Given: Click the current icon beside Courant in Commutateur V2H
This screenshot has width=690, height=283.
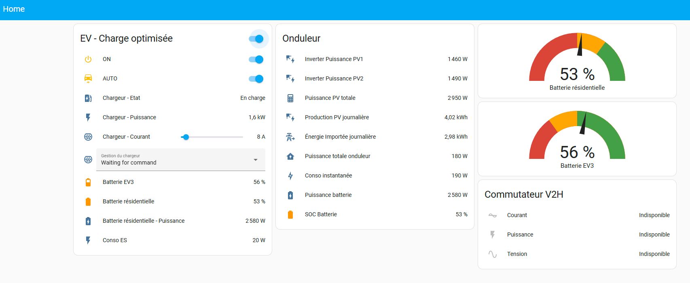Looking at the screenshot, I should pyautogui.click(x=493, y=215).
